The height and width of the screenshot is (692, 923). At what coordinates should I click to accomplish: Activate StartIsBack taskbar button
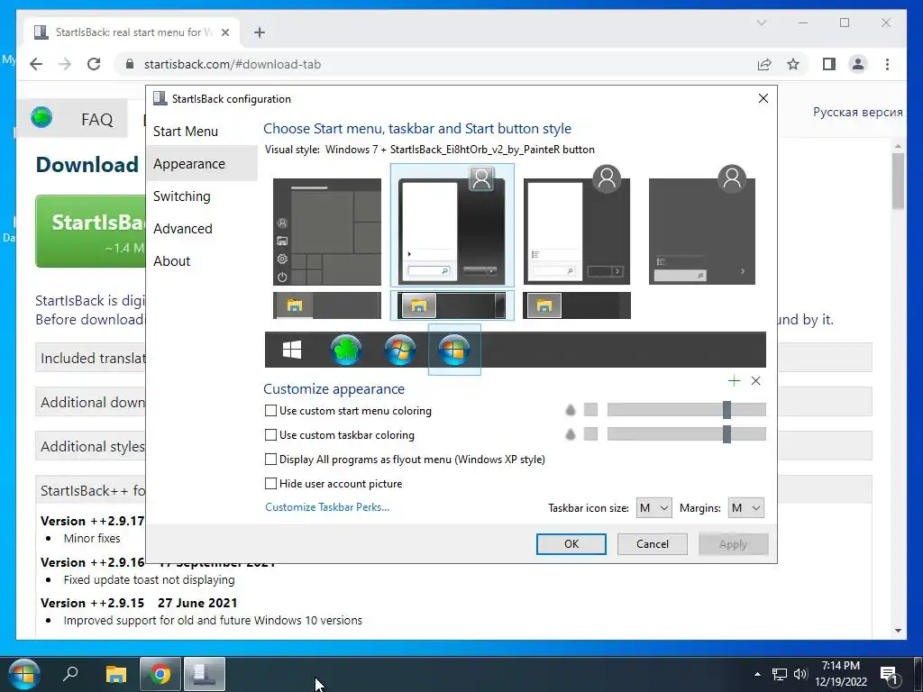pyautogui.click(x=205, y=674)
